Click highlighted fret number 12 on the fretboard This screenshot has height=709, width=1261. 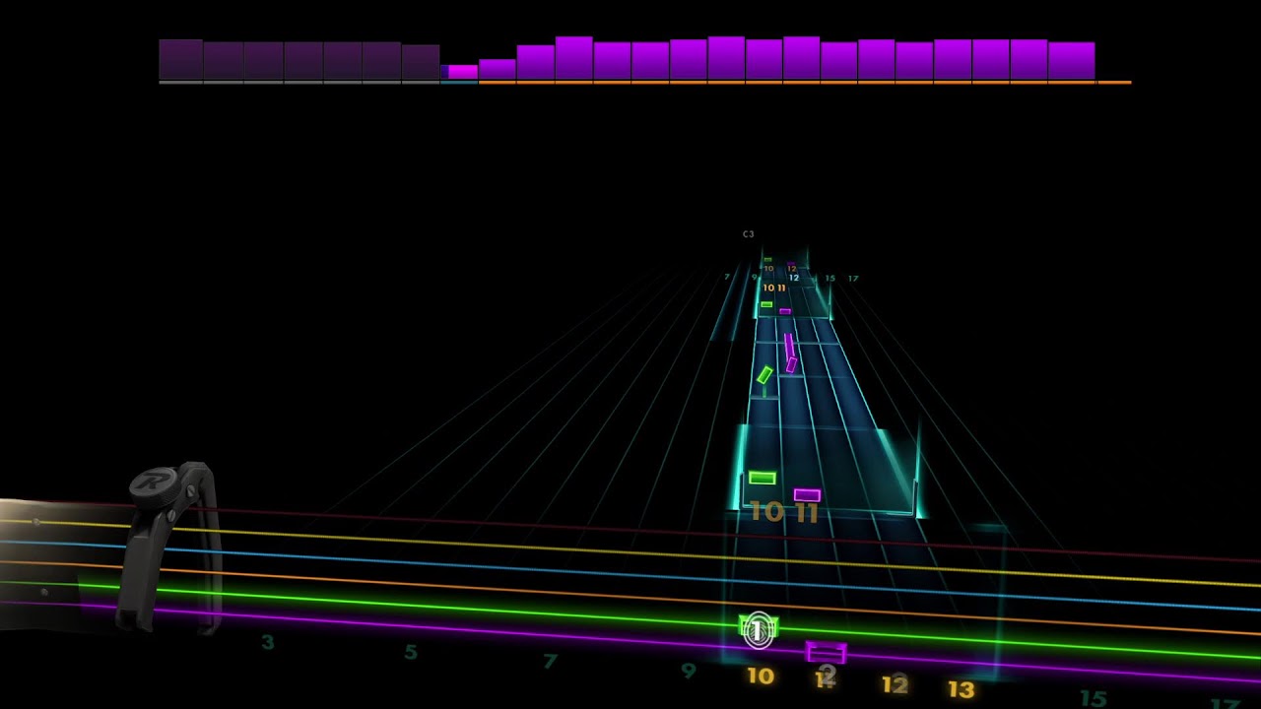895,685
